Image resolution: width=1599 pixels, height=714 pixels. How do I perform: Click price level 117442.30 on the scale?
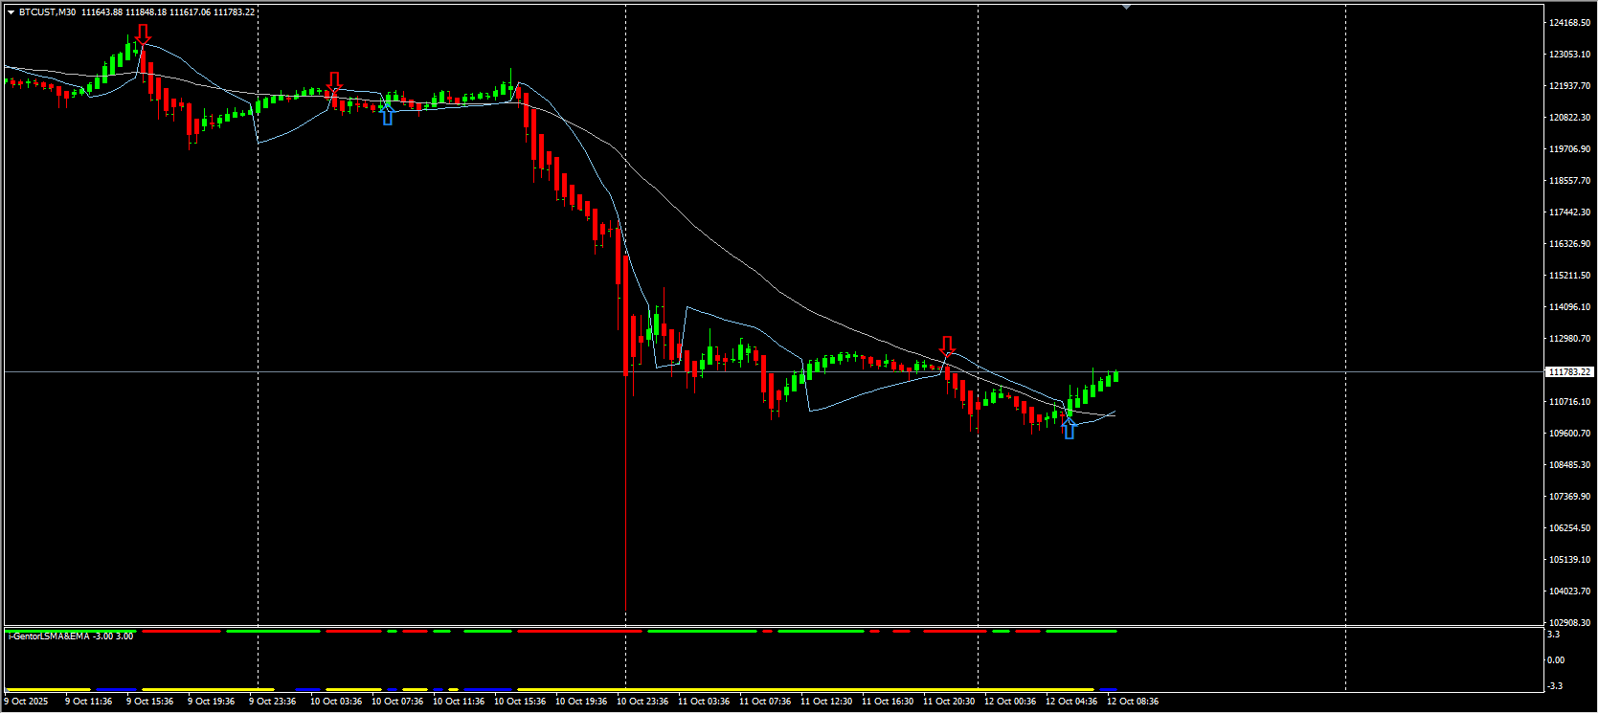point(1570,212)
